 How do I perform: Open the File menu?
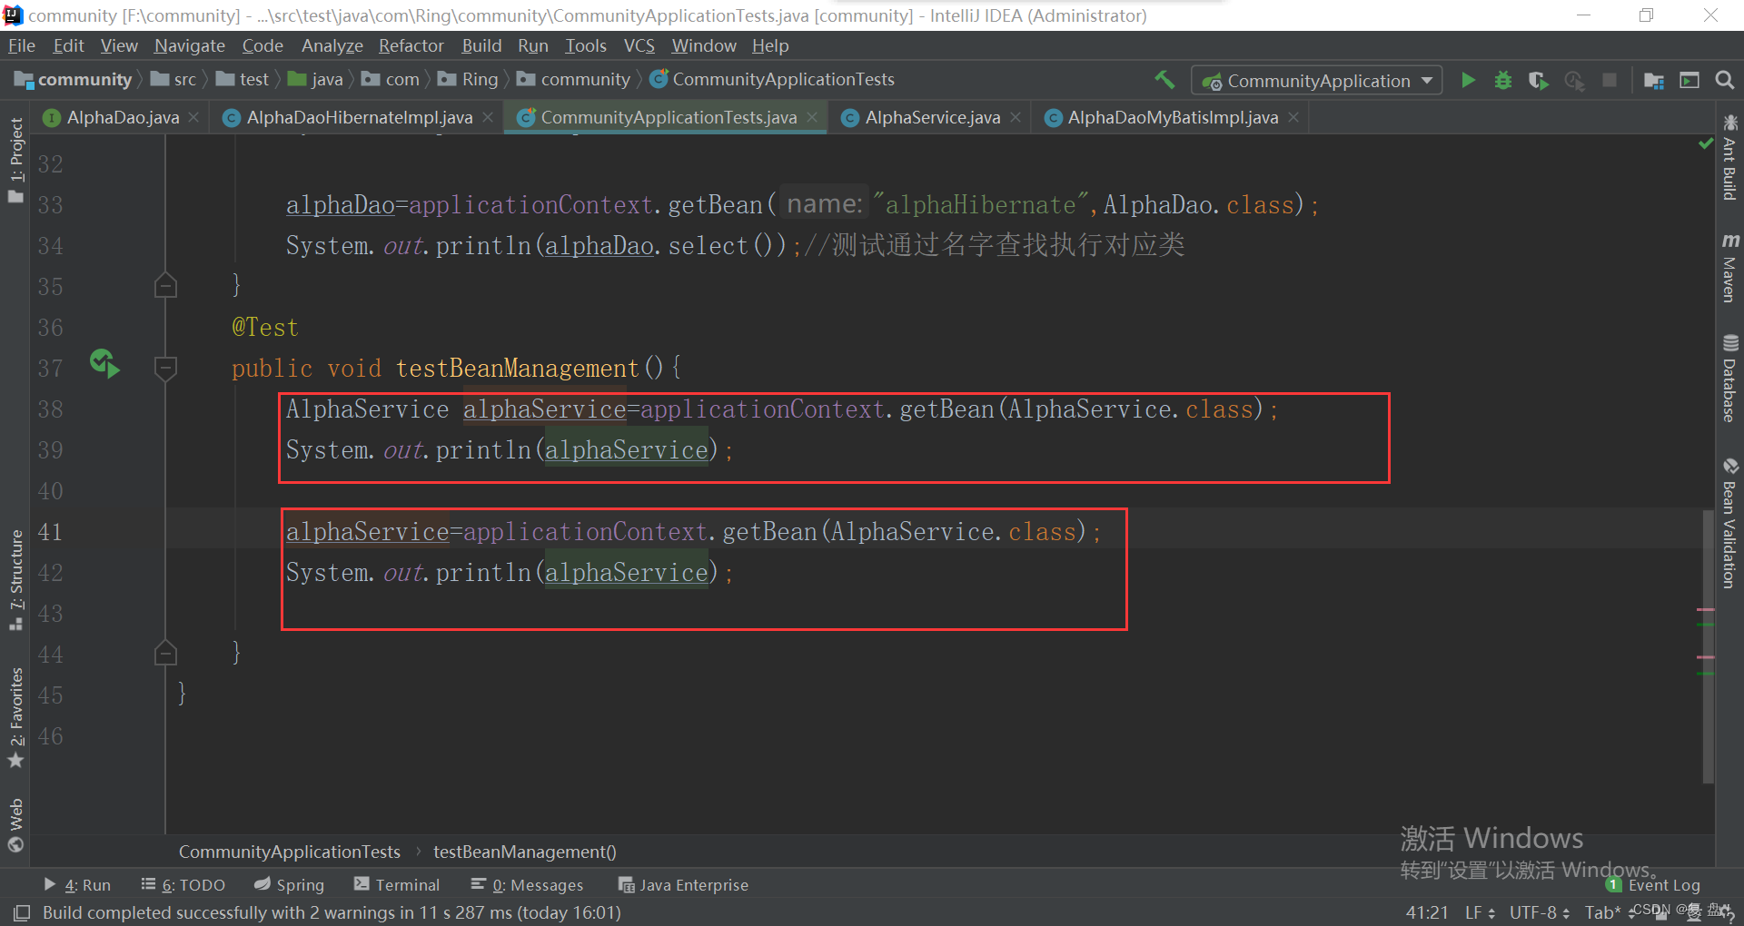pos(21,45)
